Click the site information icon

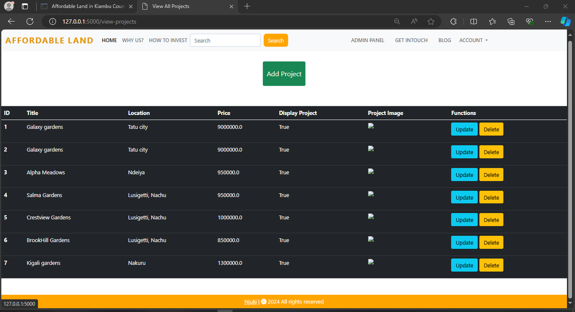click(53, 22)
